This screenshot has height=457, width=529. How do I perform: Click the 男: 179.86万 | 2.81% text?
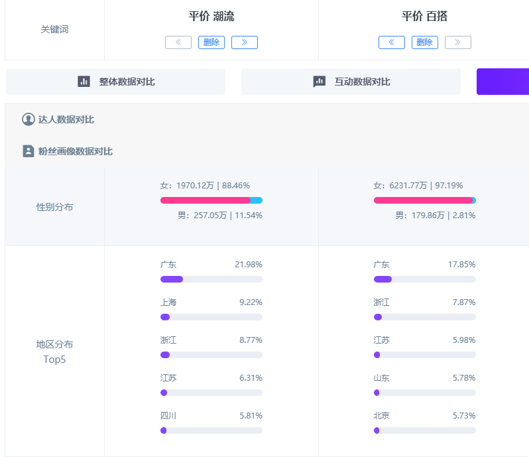click(436, 216)
